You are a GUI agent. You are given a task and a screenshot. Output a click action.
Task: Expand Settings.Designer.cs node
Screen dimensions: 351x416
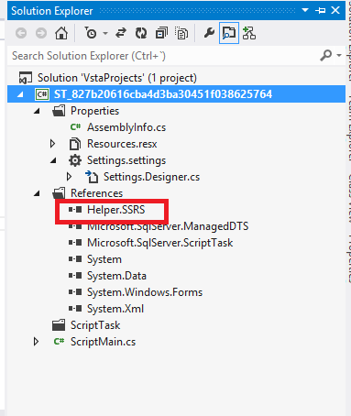tap(69, 177)
